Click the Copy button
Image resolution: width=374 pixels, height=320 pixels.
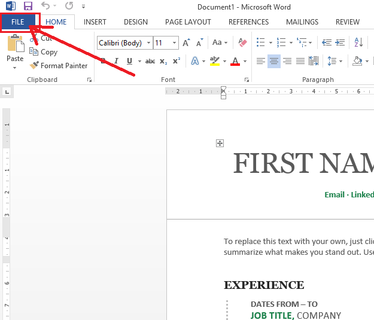coord(44,52)
